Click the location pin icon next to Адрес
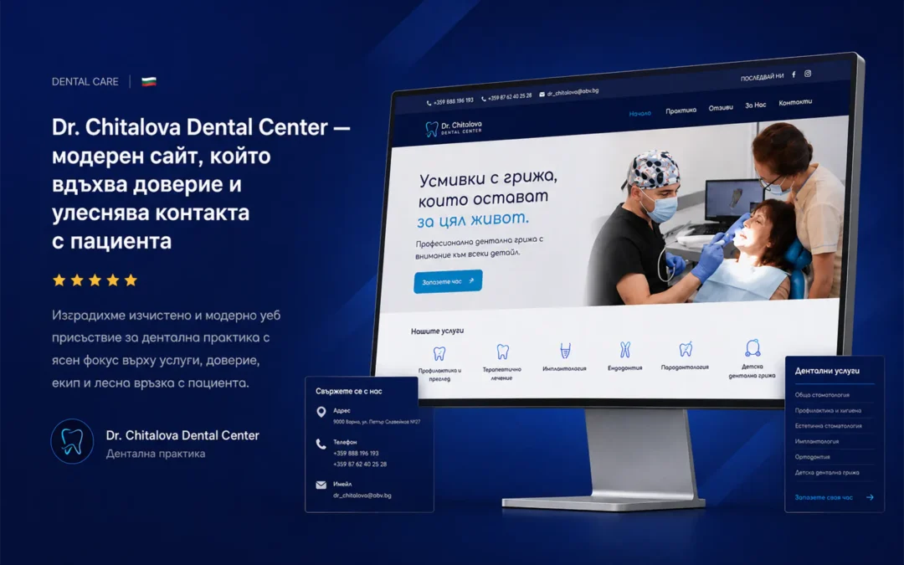 point(321,412)
